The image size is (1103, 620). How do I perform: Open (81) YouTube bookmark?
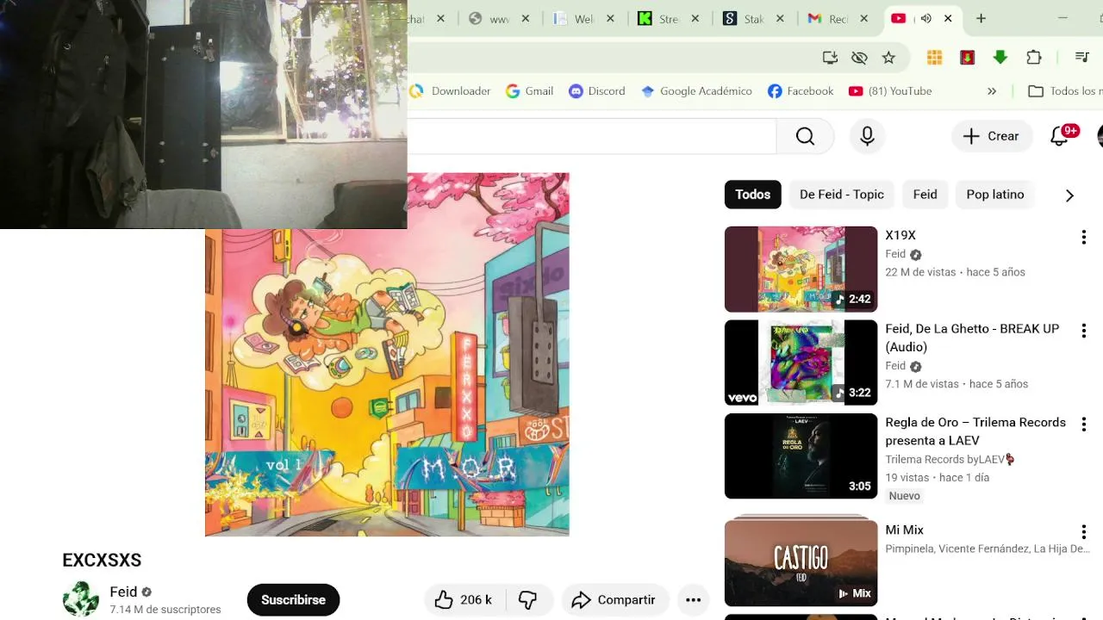tap(890, 91)
